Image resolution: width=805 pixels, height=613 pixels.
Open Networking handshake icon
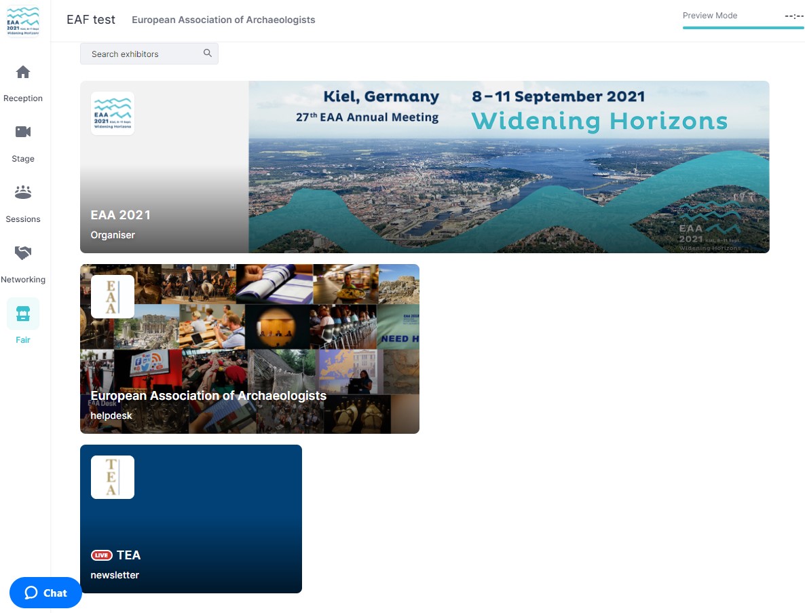click(x=23, y=253)
